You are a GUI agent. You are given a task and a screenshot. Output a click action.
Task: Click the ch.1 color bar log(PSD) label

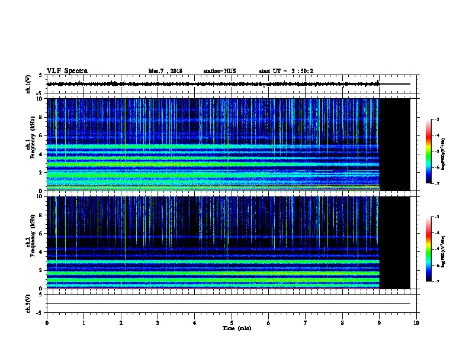(444, 154)
